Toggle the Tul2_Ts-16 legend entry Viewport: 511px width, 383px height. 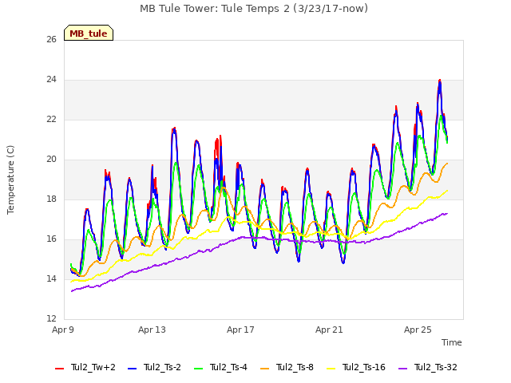[x=356, y=367]
